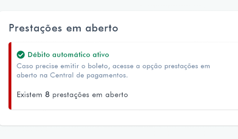Viewport: 238px width, 139px height.
Task: Click the word "Existem" in the bottom line
Action: (x=30, y=95)
